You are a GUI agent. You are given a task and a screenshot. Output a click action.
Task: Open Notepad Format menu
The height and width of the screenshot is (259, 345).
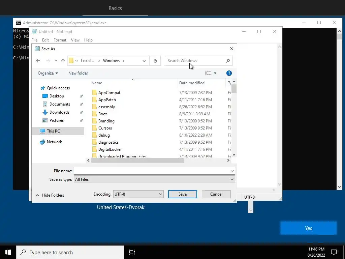pyautogui.click(x=60, y=40)
